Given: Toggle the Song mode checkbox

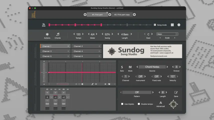Looking at the screenshot, I should click(x=155, y=25).
